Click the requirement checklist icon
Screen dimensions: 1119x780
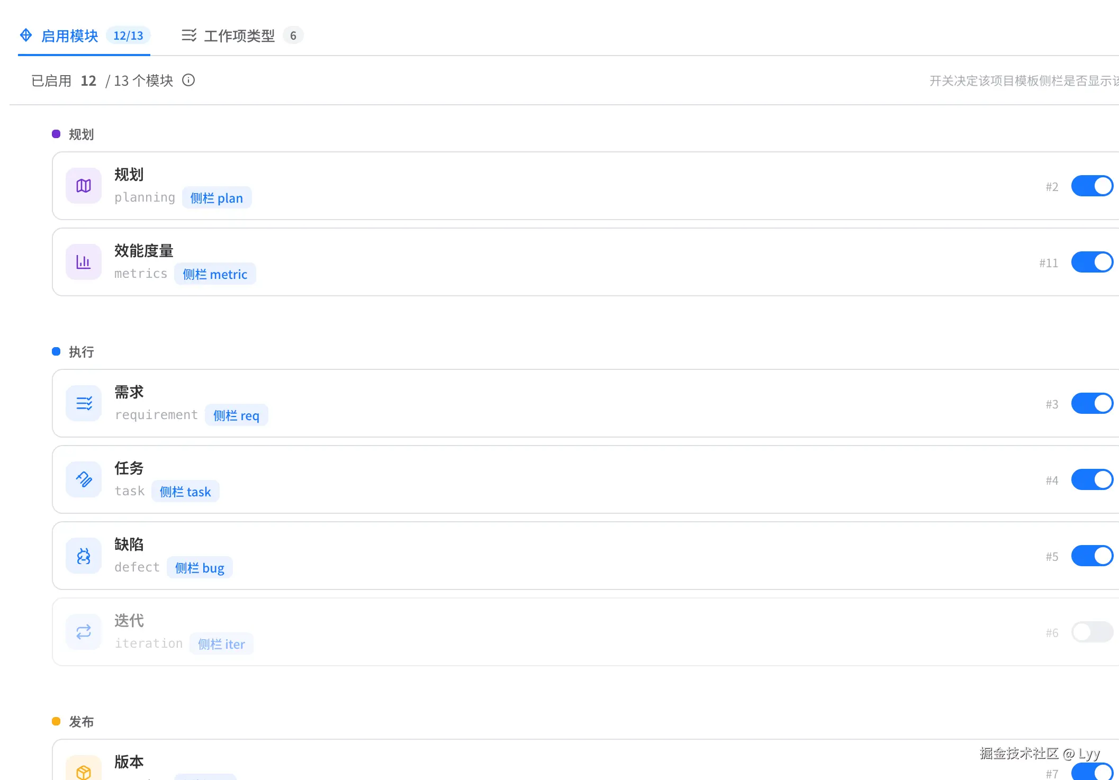pos(84,403)
